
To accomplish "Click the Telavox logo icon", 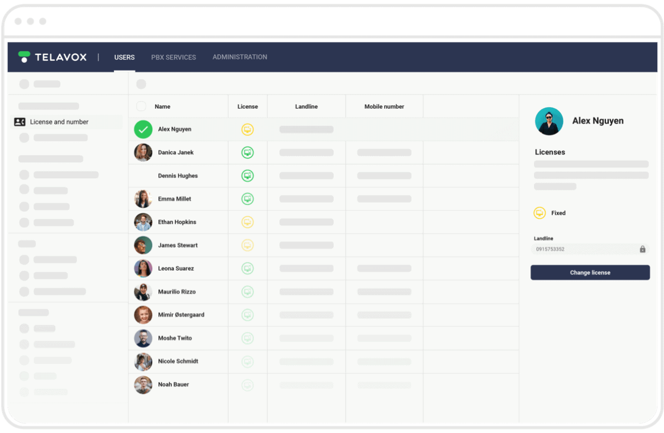I will [24, 57].
